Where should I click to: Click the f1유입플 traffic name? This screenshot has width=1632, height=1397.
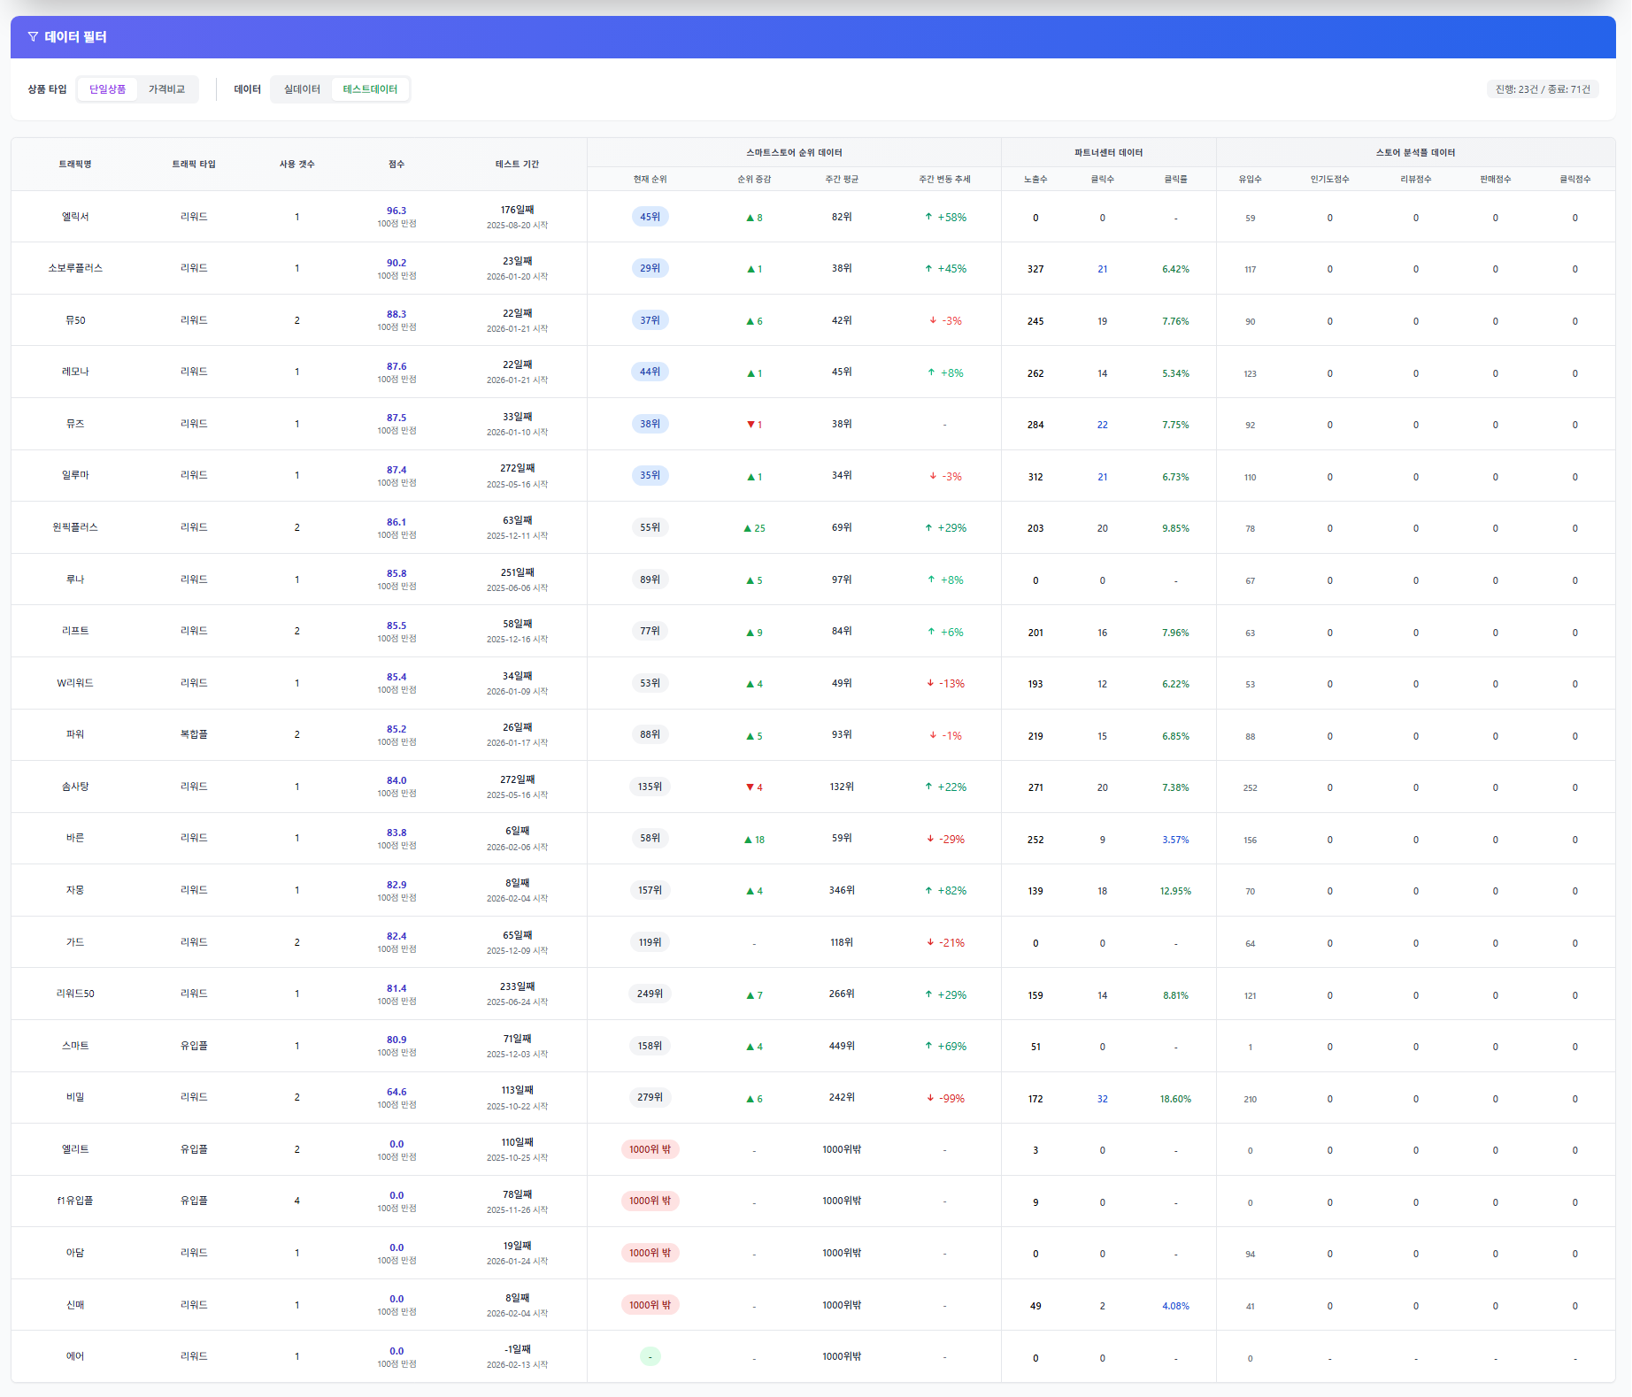click(75, 1201)
